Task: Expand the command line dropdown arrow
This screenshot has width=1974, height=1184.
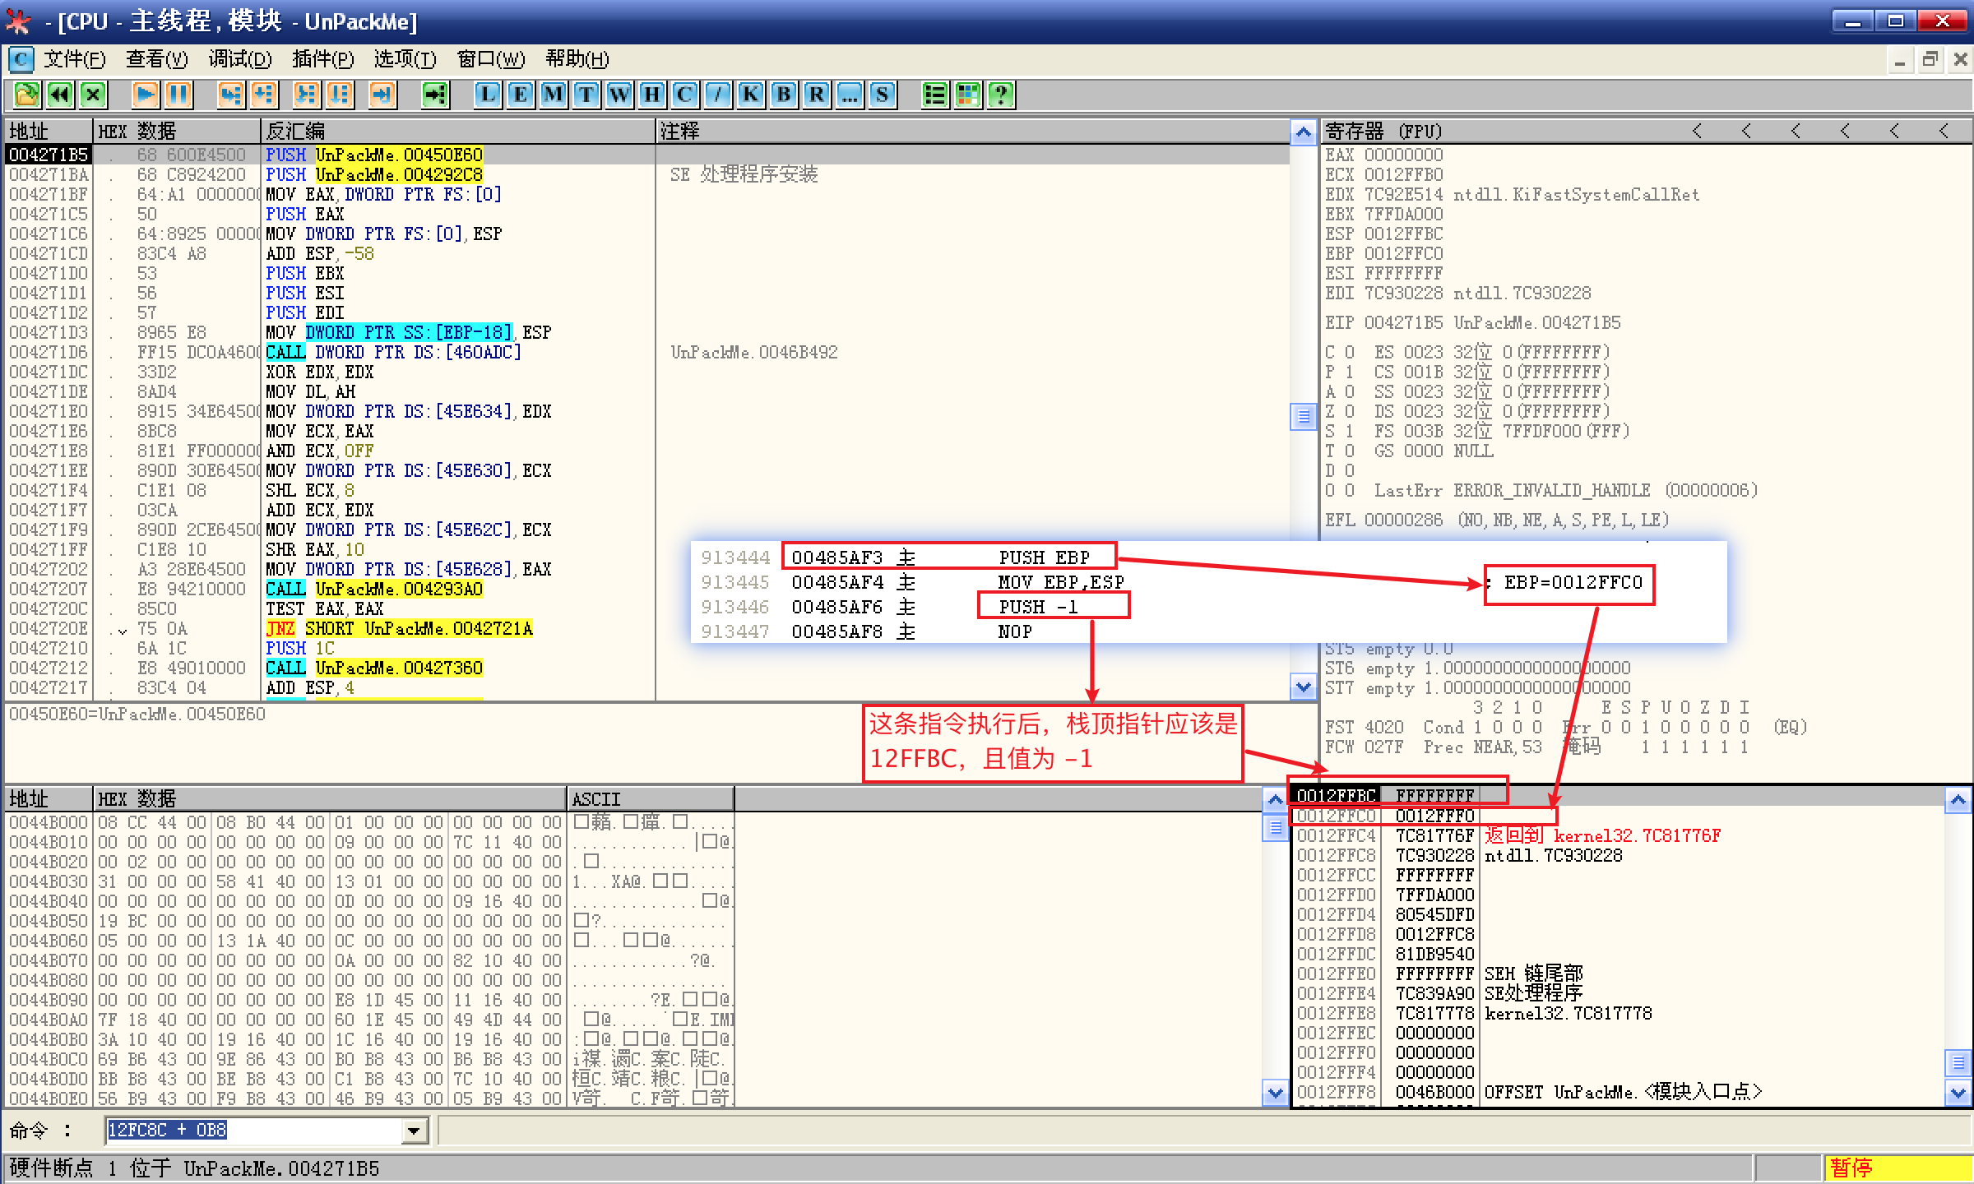Action: pyautogui.click(x=415, y=1131)
